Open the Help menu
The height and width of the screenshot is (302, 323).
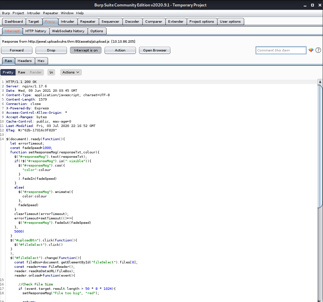[80, 13]
